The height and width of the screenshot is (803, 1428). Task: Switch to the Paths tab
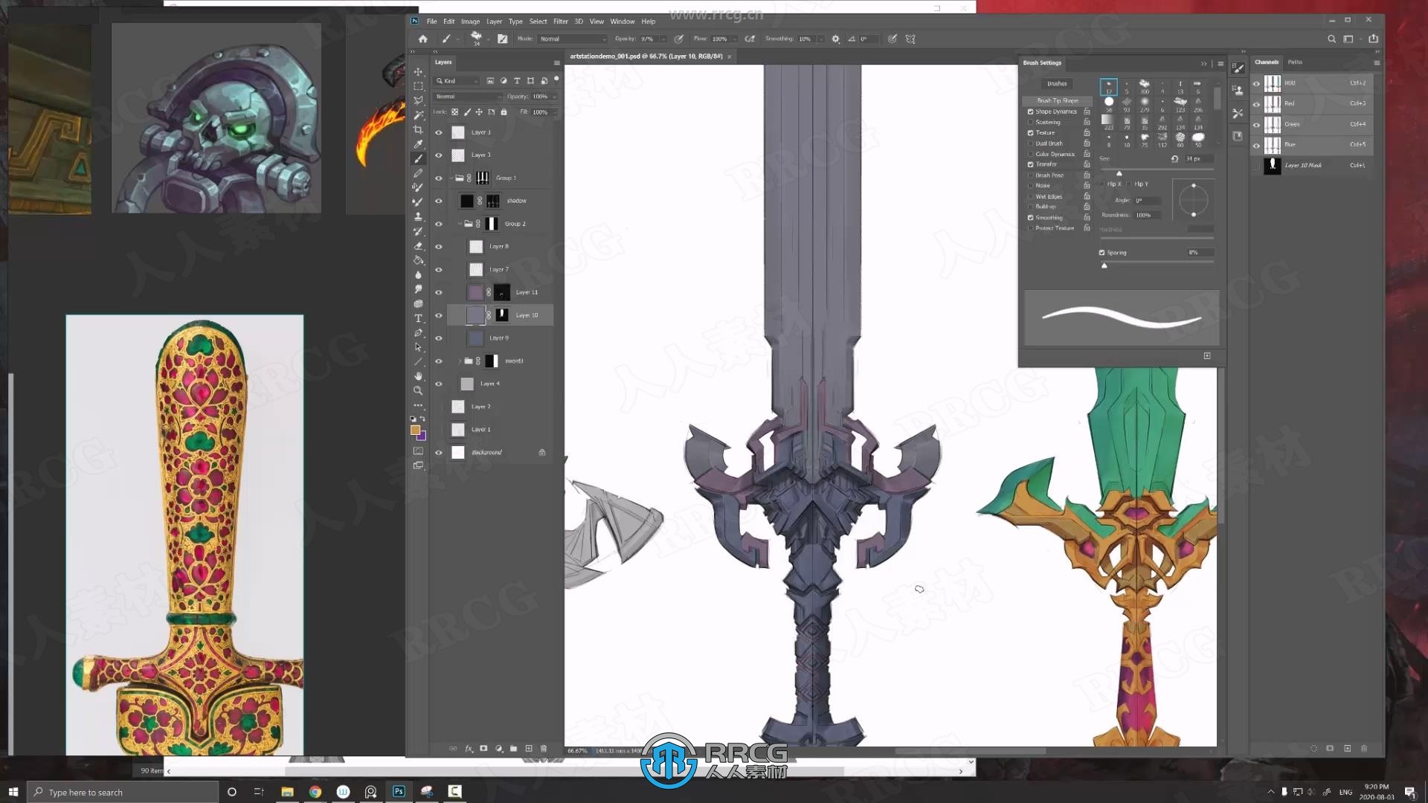point(1295,62)
